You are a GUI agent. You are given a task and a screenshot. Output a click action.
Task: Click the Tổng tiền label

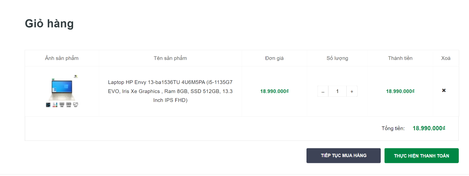[393, 128]
